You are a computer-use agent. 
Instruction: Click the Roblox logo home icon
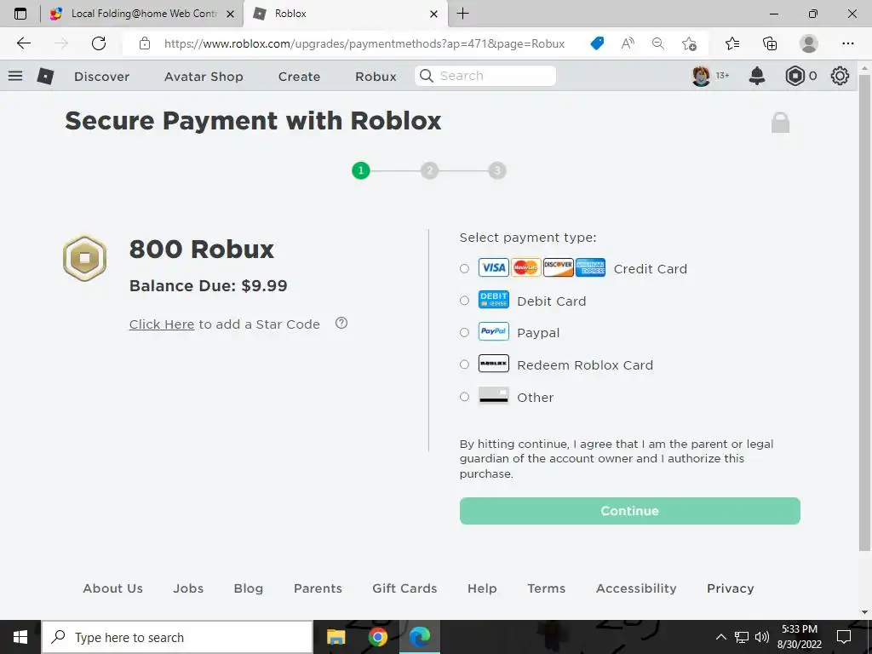click(45, 76)
